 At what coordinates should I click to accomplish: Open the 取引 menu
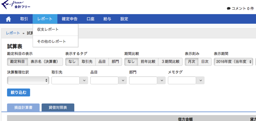[x=24, y=19]
